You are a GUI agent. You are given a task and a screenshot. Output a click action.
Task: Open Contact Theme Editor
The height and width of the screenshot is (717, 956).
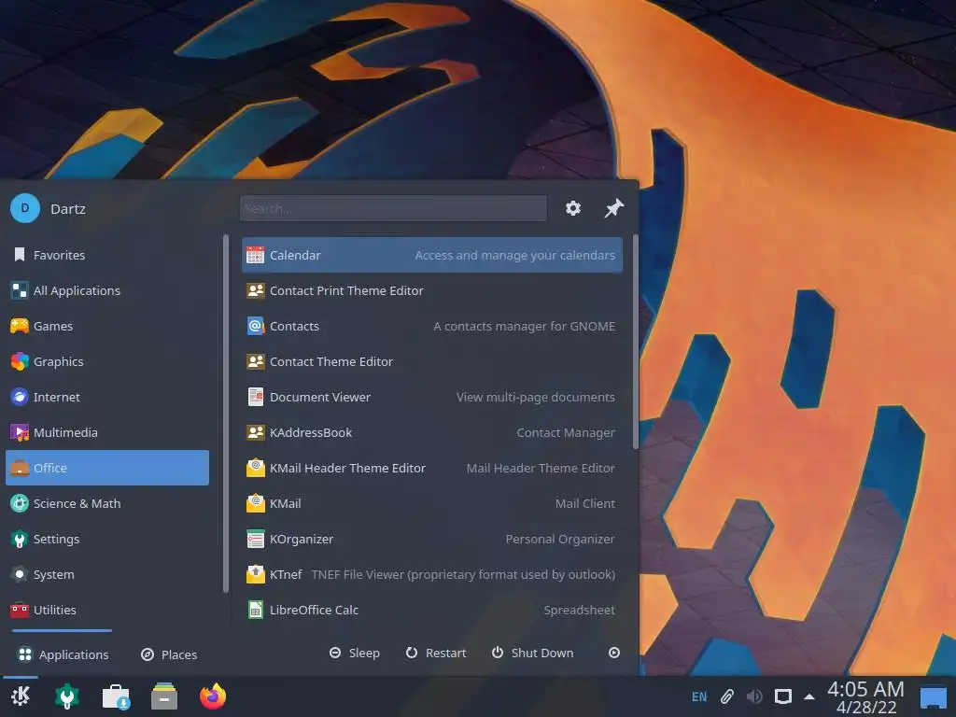(x=432, y=361)
